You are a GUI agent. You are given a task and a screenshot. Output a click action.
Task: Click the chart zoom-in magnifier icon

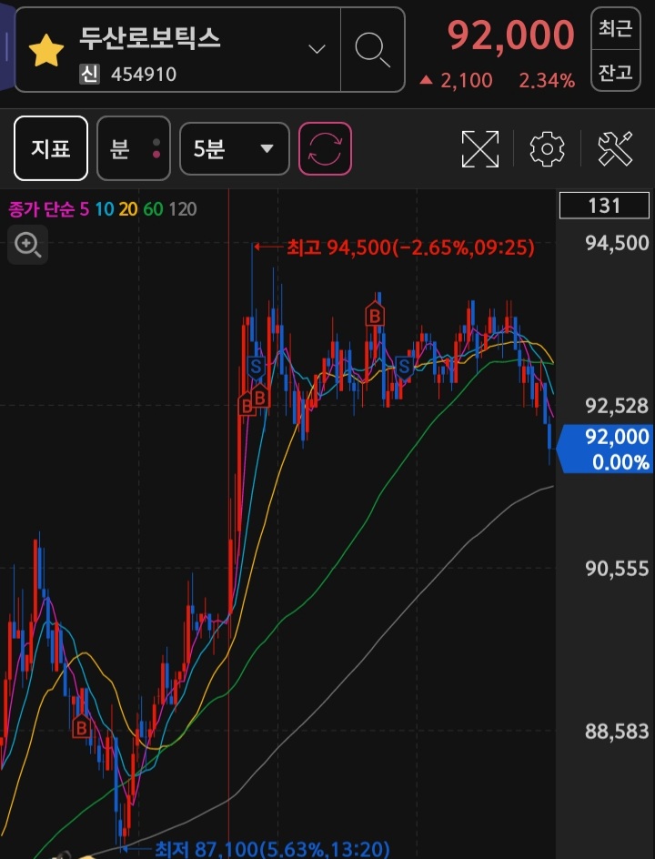(28, 245)
